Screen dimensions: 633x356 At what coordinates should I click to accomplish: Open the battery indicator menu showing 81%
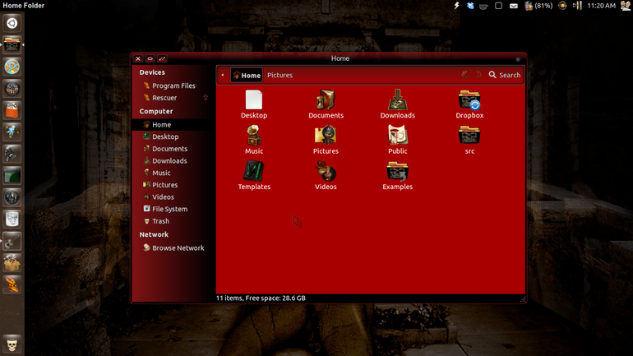point(538,6)
